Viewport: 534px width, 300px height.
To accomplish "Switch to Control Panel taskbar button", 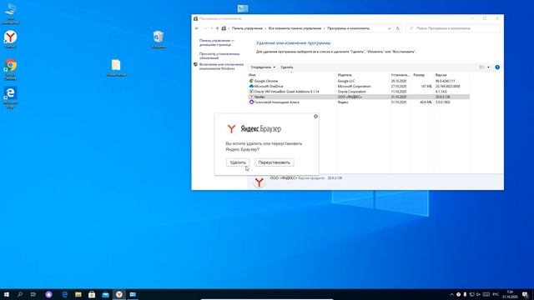I will (x=133, y=294).
